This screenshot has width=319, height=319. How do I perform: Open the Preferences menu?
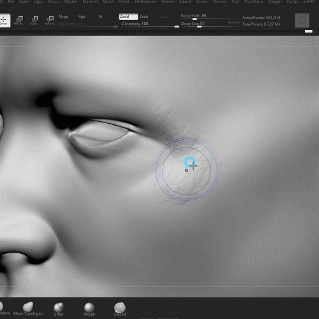point(145,2)
